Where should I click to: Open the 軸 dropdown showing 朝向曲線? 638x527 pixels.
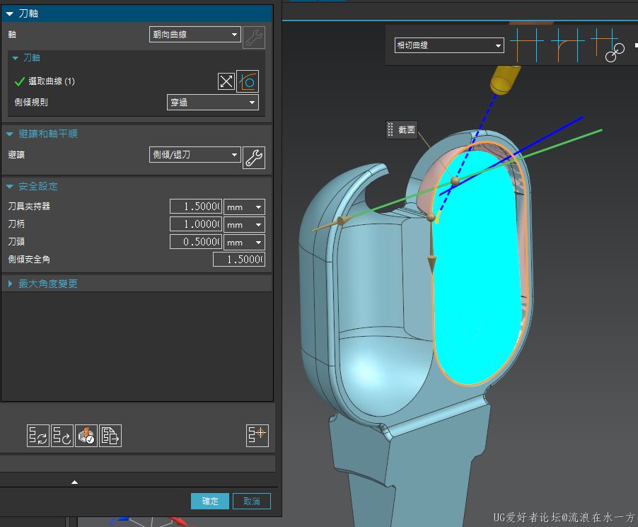[195, 35]
